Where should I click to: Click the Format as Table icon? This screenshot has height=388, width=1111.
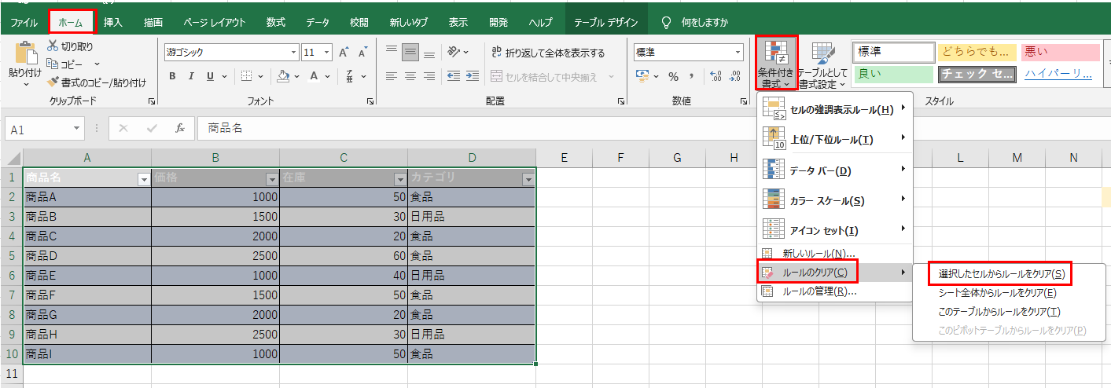click(822, 53)
